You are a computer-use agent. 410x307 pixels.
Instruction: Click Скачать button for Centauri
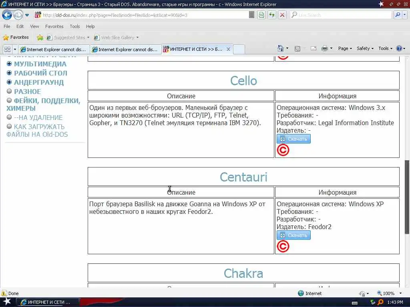(x=293, y=235)
